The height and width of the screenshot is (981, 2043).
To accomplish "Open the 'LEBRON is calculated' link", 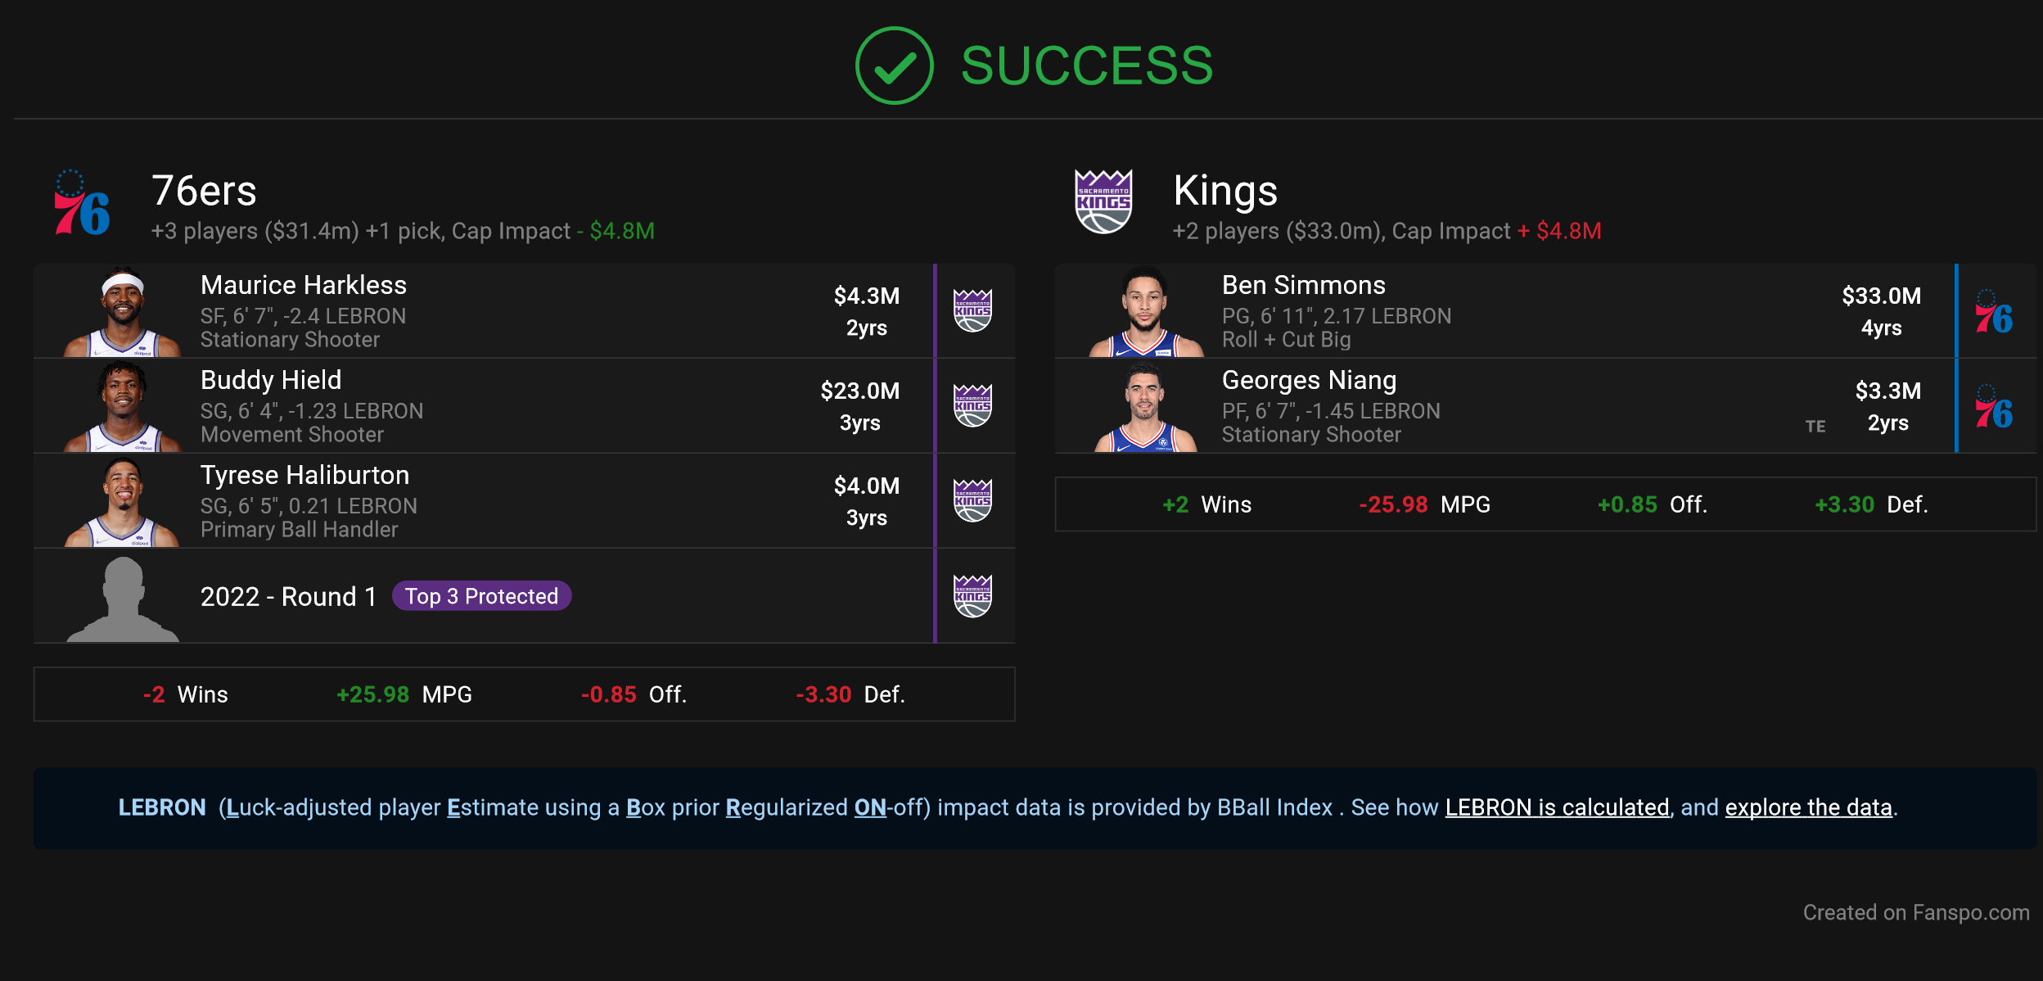I will point(1557,807).
